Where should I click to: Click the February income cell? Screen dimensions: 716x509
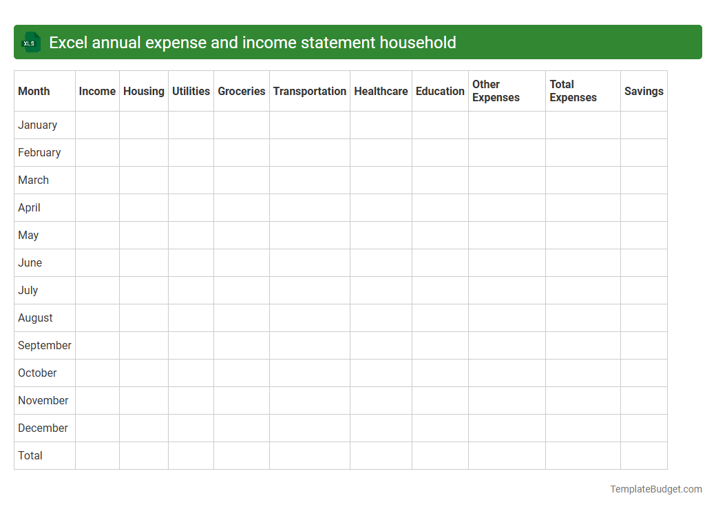coord(97,152)
